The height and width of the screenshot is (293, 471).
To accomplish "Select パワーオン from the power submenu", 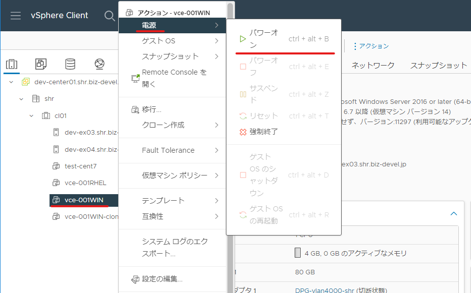I will [x=284, y=39].
